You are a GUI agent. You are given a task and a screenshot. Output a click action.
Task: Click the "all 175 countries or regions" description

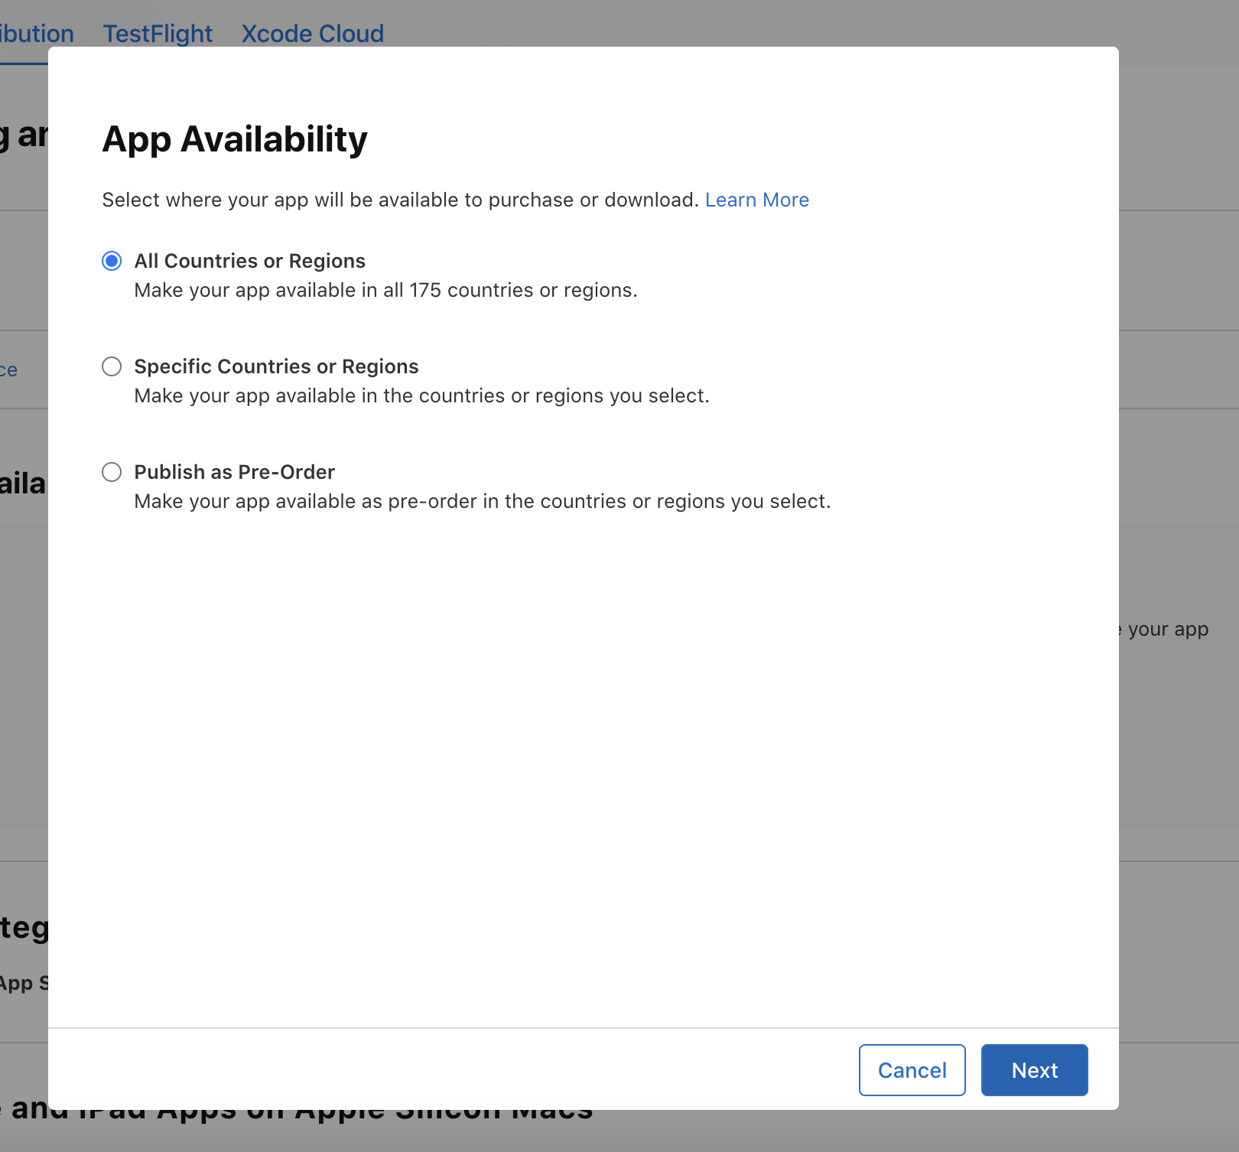[385, 291]
